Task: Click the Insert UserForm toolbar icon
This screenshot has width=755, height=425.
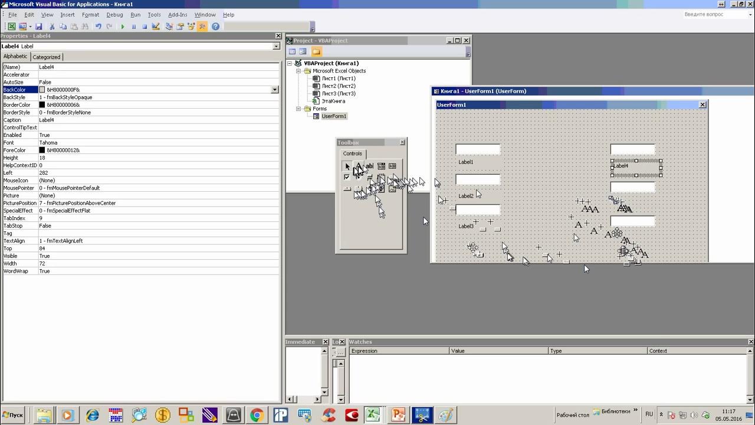Action: pos(22,27)
